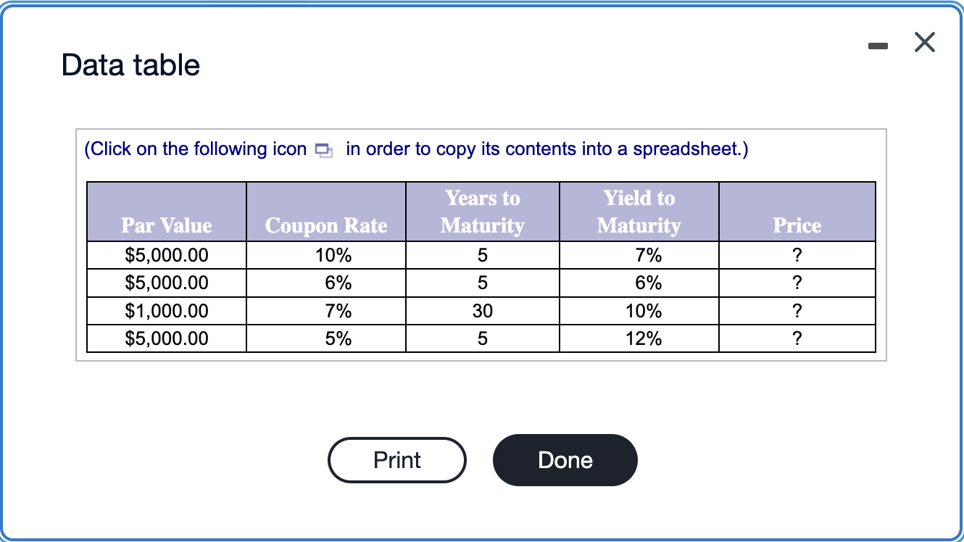Select the Coupon Rate column header
Screen dimensions: 964x542
(325, 225)
